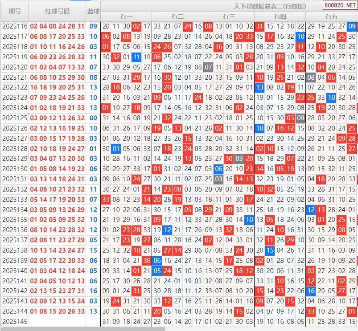Click the 期号 column header
The image size is (358, 331).
pos(15,11)
